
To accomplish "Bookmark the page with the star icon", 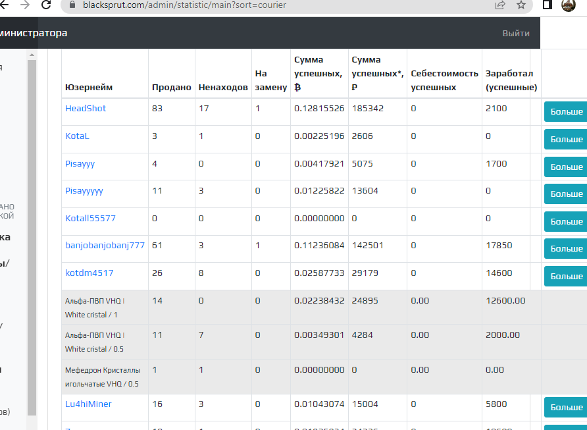I will (x=521, y=5).
